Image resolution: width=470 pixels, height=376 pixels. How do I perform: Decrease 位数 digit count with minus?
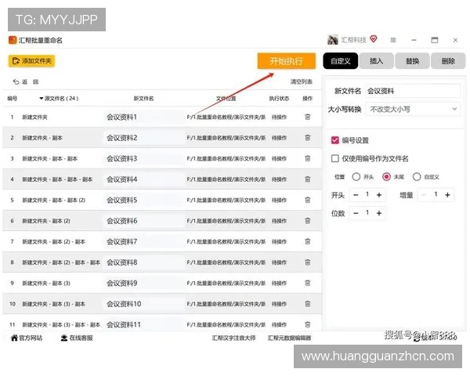(356, 213)
